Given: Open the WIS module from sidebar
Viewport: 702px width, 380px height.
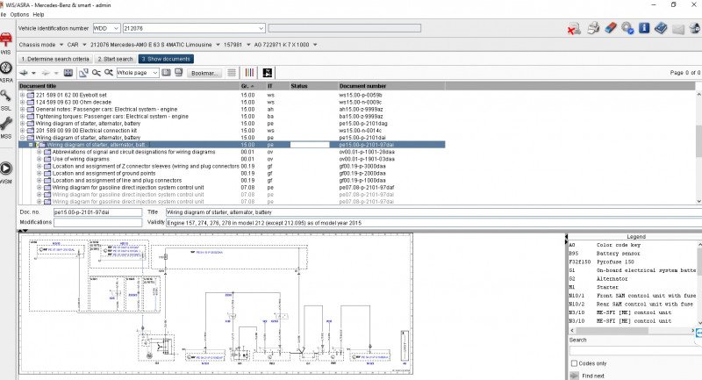Looking at the screenshot, I should coord(6,43).
